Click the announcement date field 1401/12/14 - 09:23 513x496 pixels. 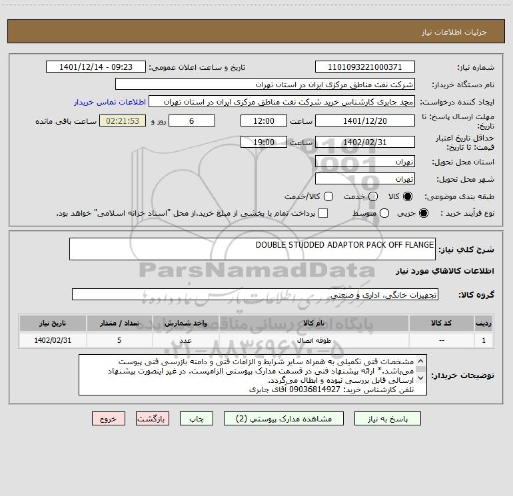click(x=96, y=67)
